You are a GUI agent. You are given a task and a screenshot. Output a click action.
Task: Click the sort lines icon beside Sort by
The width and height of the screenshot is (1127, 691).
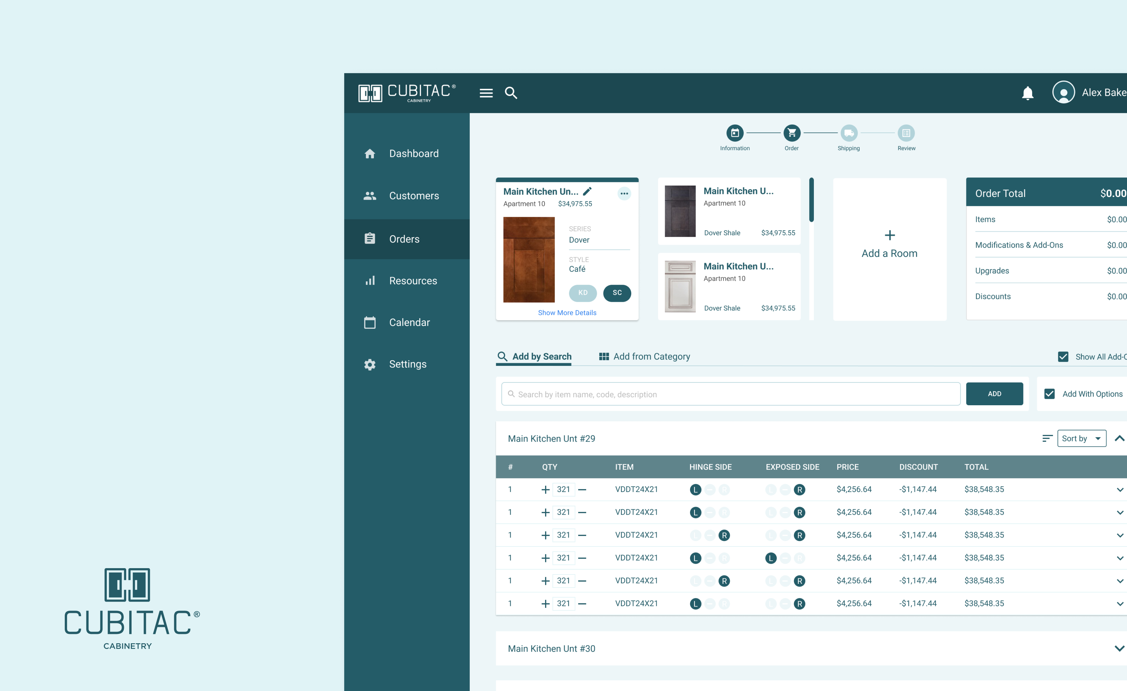pyautogui.click(x=1047, y=439)
